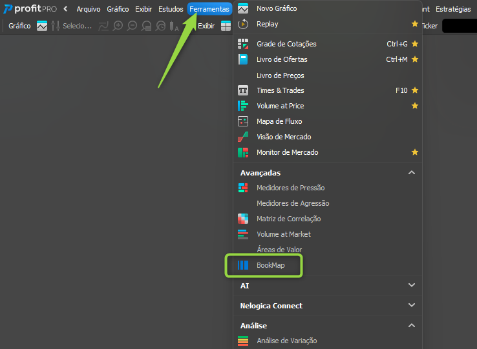Expand the AI section

click(411, 285)
